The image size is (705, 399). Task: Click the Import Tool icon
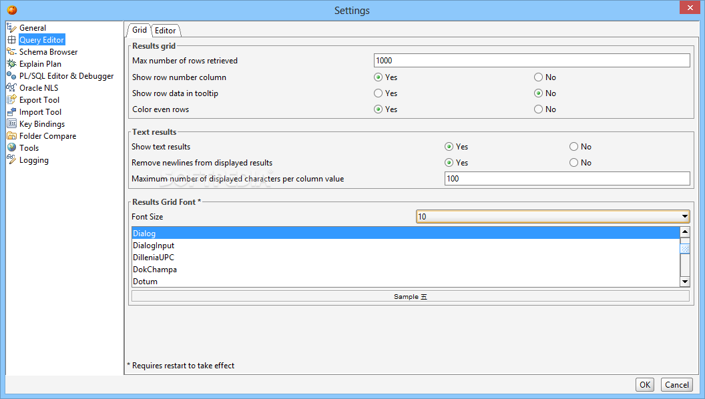[12, 112]
